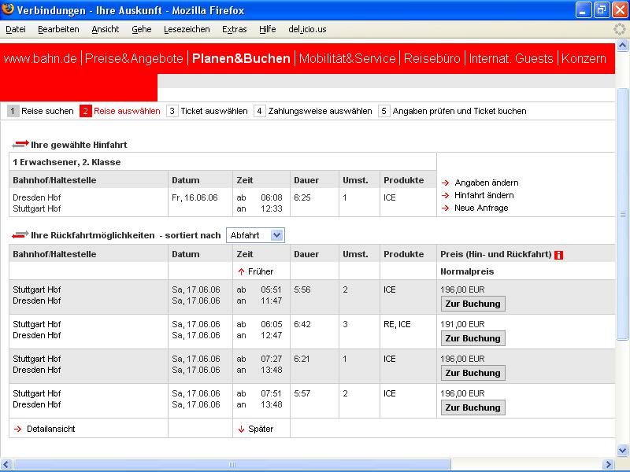
Task: Click the duration value 6:42
Action: [302, 324]
